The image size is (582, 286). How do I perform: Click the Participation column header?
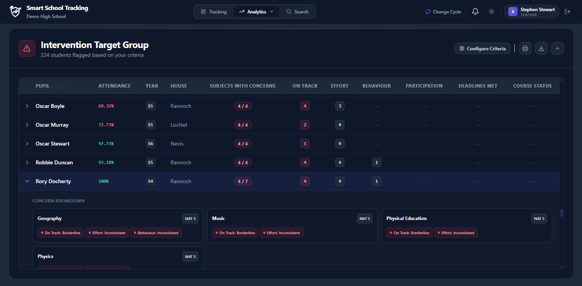click(424, 86)
